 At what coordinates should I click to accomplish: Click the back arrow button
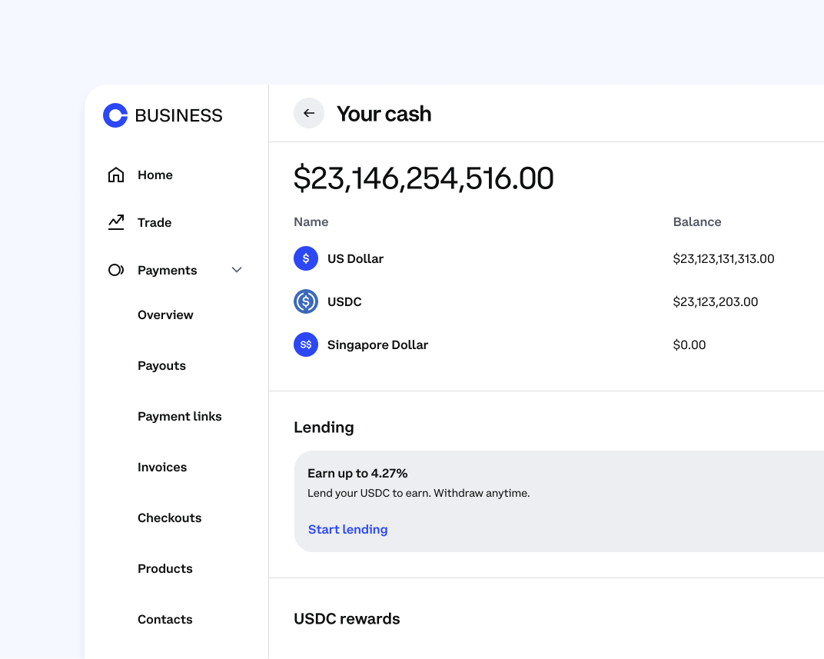click(309, 113)
